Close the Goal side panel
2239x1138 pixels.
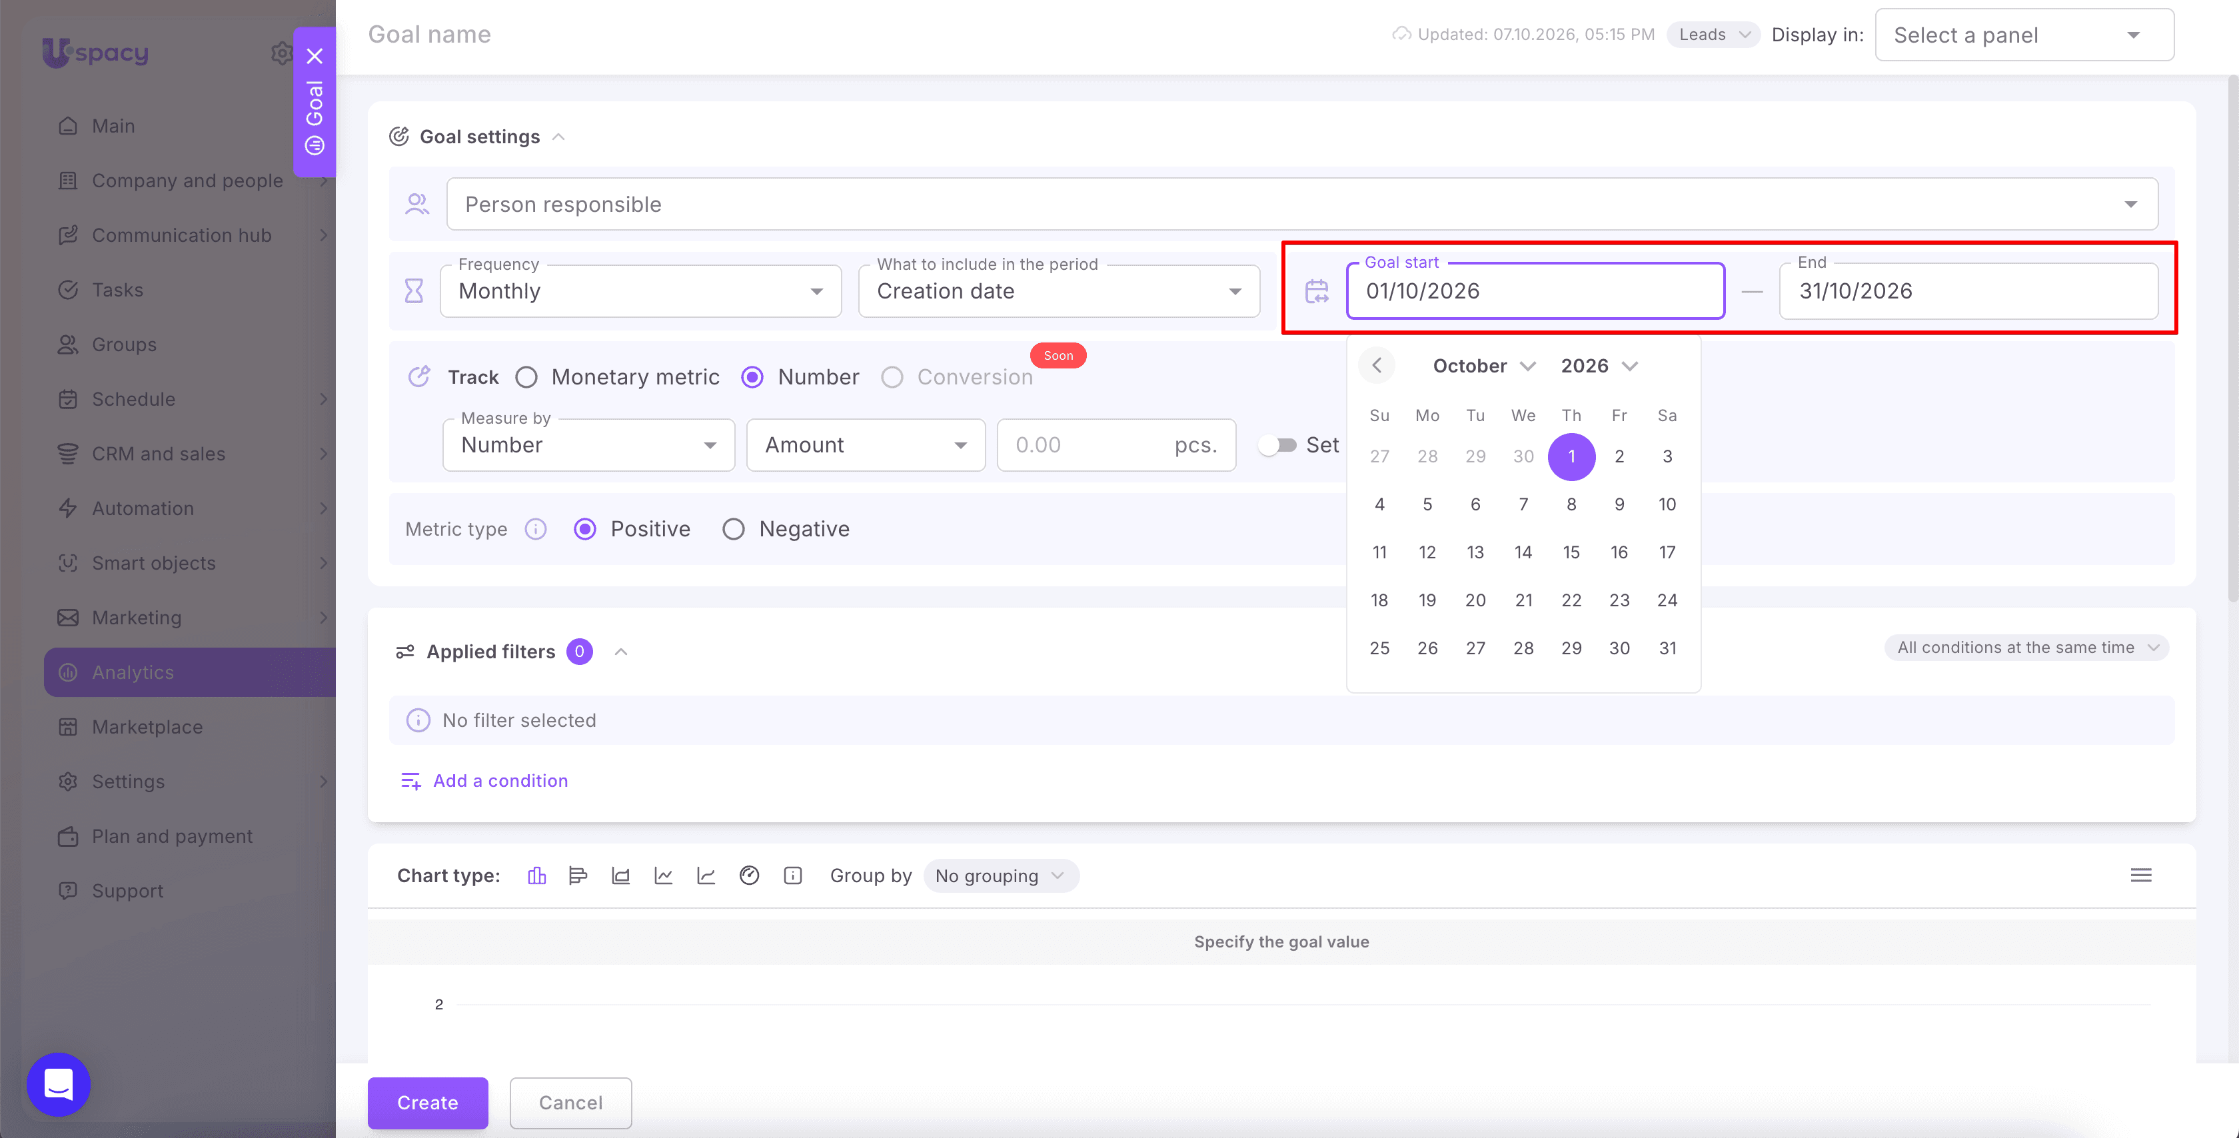click(315, 56)
